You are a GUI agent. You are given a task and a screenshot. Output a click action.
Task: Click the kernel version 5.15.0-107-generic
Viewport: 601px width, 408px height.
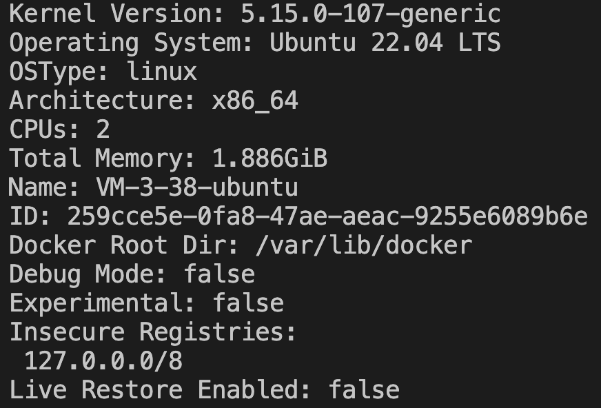click(370, 13)
